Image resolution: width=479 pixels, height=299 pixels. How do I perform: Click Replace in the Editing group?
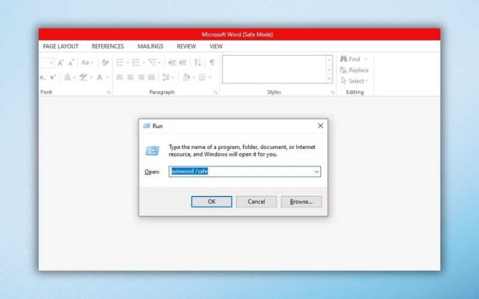click(354, 70)
